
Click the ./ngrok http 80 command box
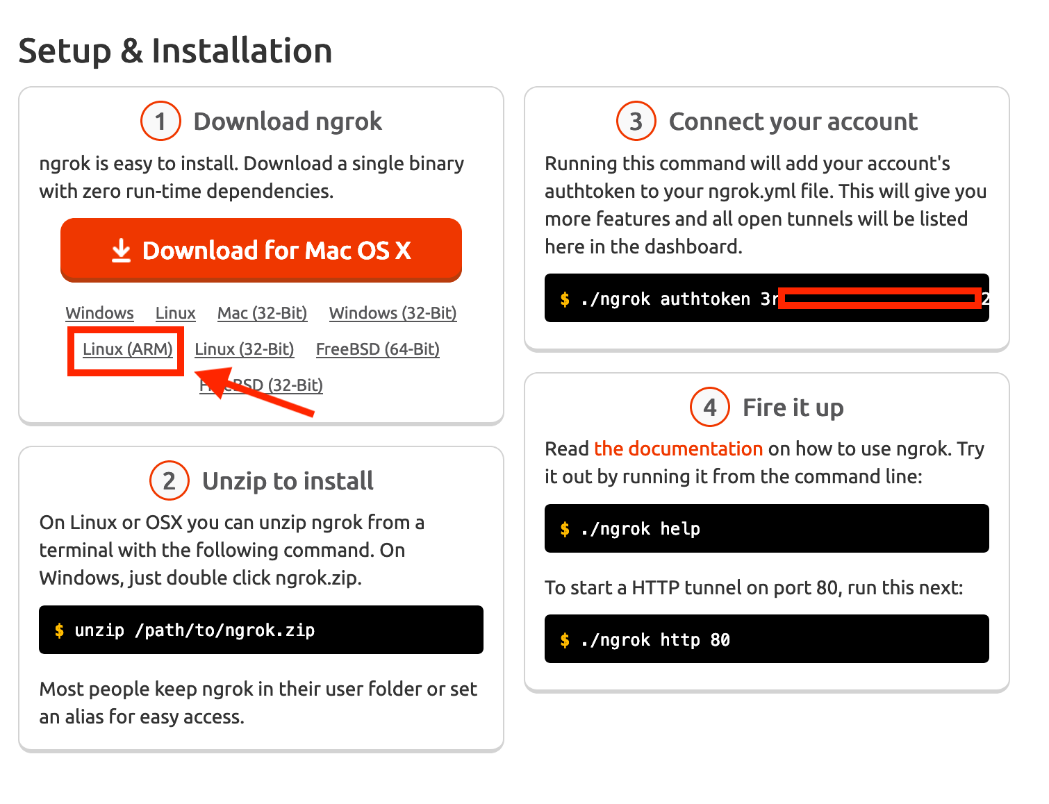coord(766,639)
